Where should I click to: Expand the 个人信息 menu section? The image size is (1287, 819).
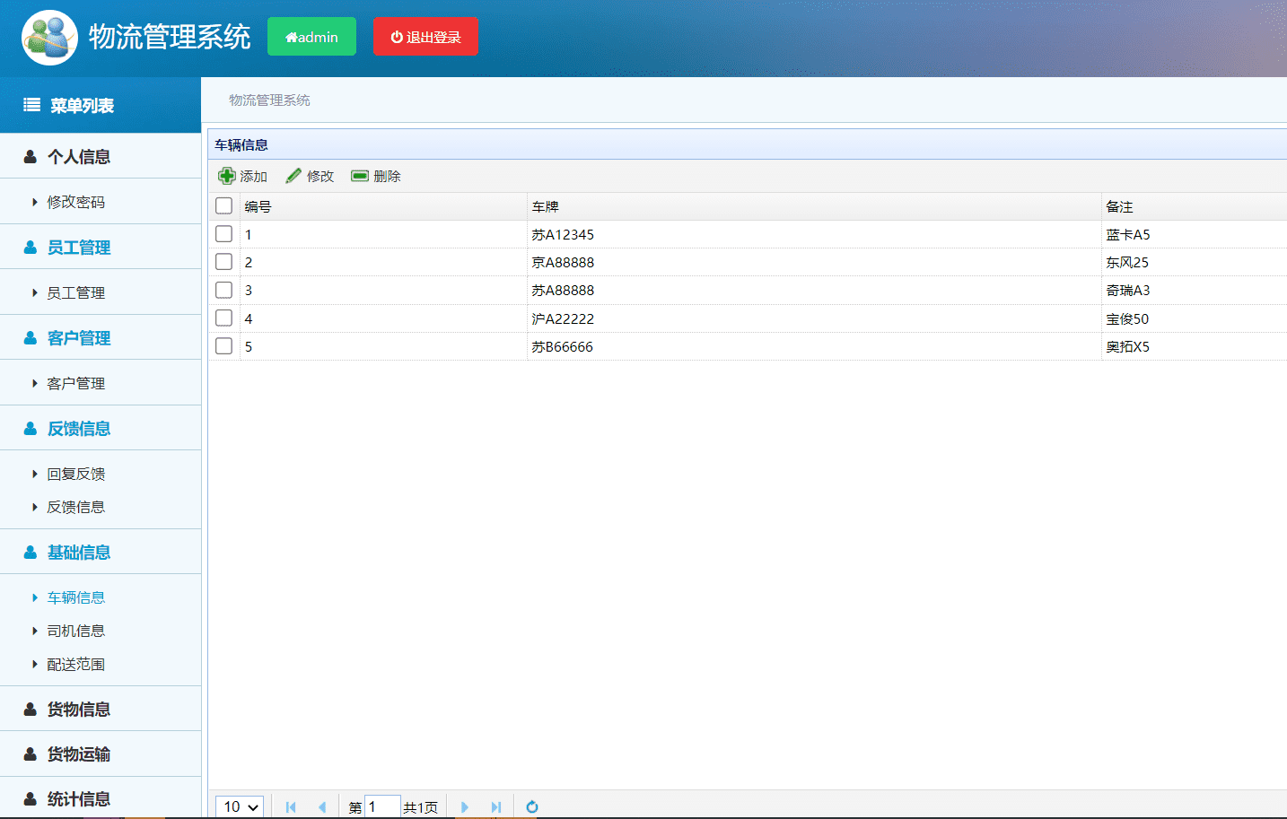101,157
